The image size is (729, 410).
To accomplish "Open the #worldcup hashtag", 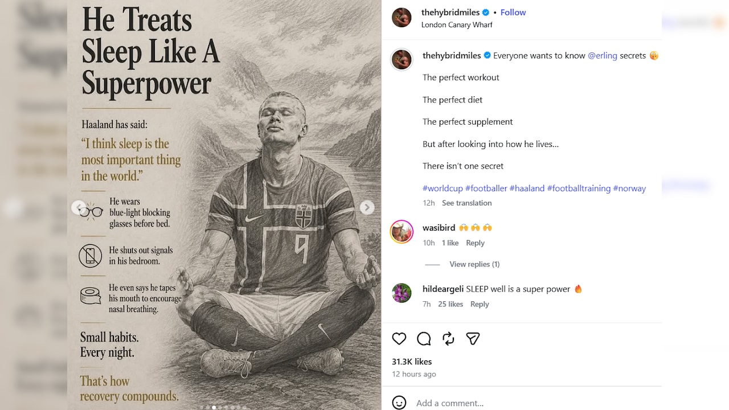I will click(x=443, y=188).
